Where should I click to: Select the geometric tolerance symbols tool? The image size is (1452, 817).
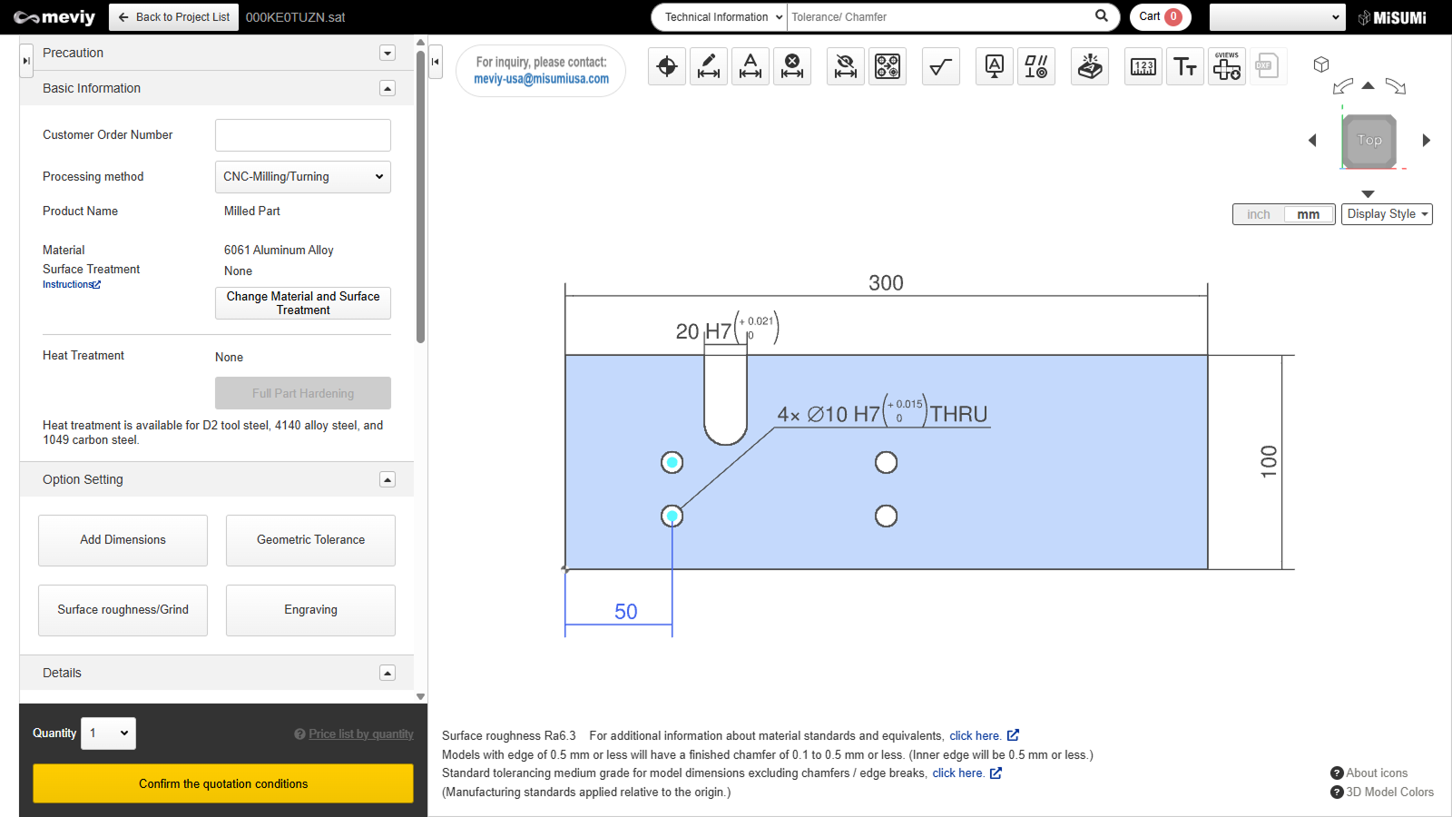click(x=1036, y=66)
